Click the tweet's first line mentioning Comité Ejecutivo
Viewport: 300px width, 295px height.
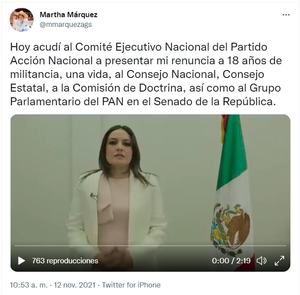point(139,47)
